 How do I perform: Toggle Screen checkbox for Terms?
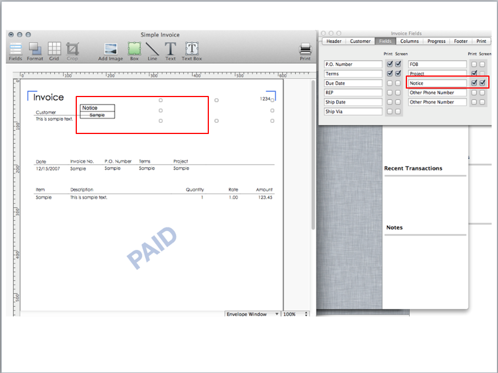pos(398,74)
